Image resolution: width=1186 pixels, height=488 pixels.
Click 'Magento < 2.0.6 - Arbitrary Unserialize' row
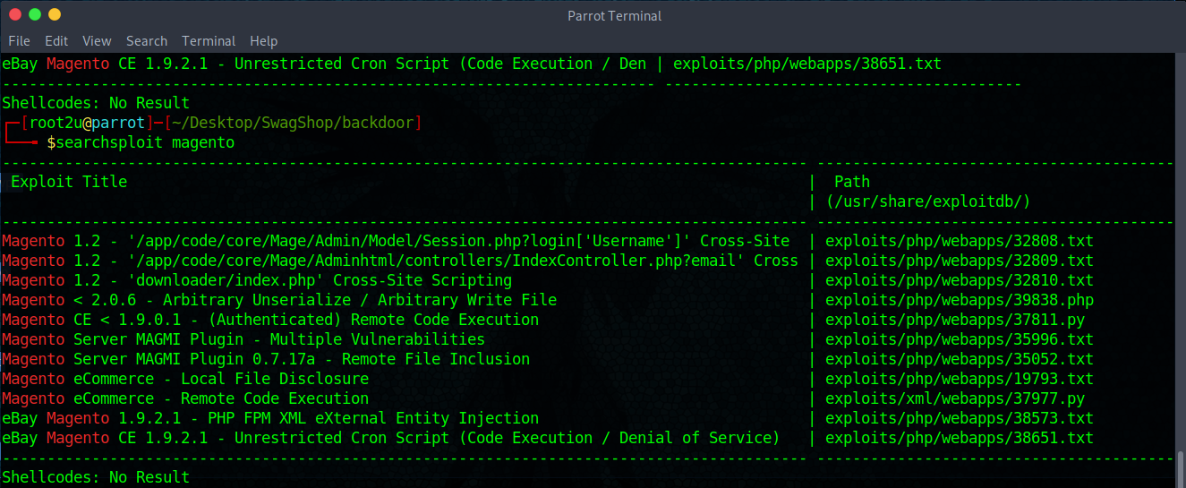click(x=279, y=300)
